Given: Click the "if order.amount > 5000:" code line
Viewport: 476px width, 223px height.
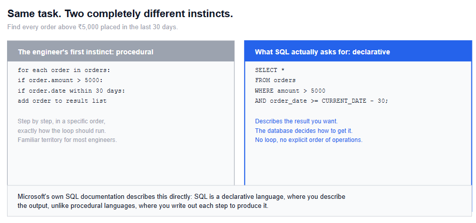Looking at the screenshot, I should [x=60, y=81].
